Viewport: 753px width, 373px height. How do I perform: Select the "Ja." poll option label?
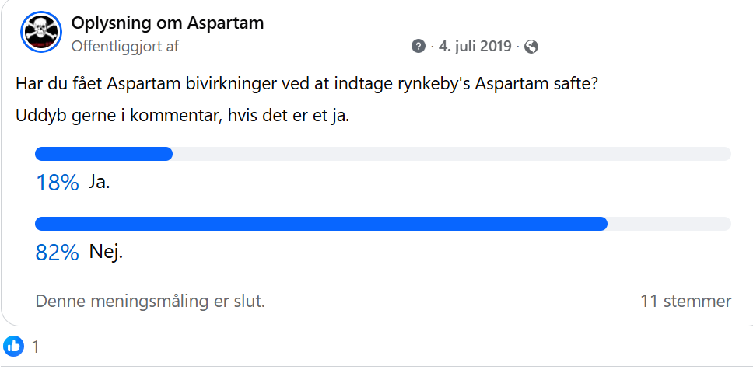pos(100,183)
